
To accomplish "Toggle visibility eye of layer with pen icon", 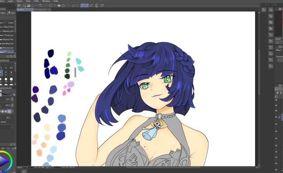I will pos(276,117).
